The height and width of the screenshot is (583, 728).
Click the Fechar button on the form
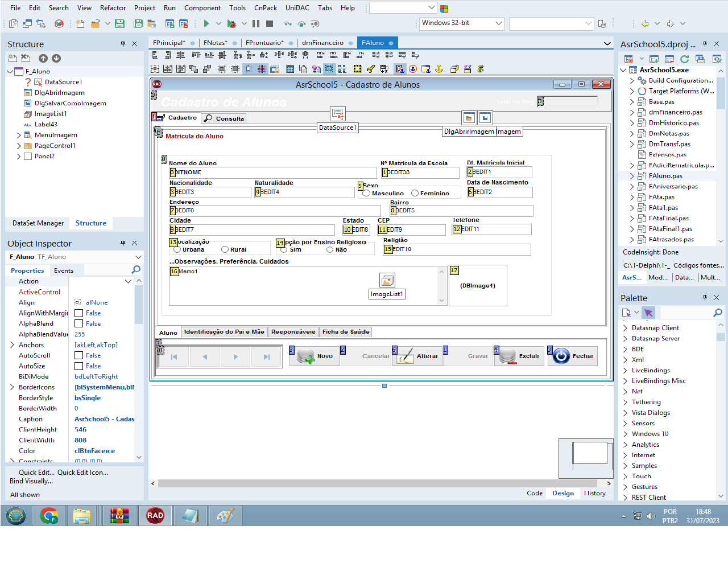tap(573, 356)
